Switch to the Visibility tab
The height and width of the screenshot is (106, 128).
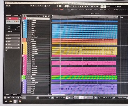(16, 16)
